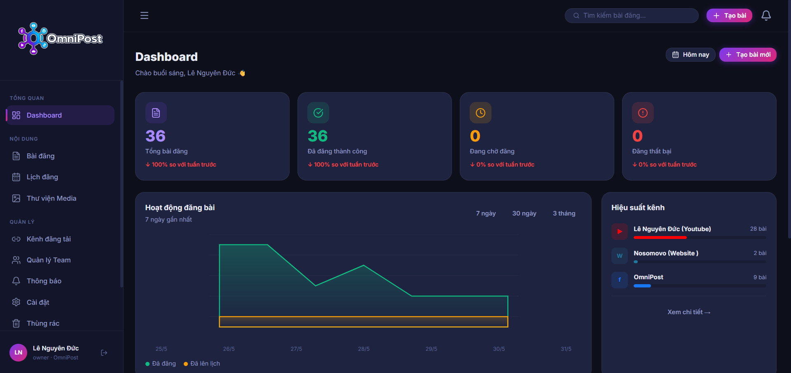Switch chart range to 30 ngày

(524, 213)
